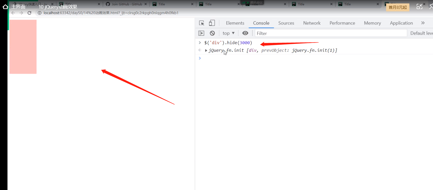Viewport: 433px width, 190px height.
Task: Switch to the Elements tab
Action: coord(235,23)
